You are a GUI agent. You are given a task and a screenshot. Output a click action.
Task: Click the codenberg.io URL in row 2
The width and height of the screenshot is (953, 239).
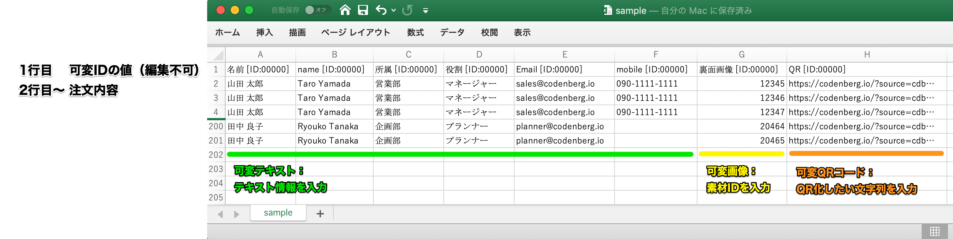click(867, 84)
